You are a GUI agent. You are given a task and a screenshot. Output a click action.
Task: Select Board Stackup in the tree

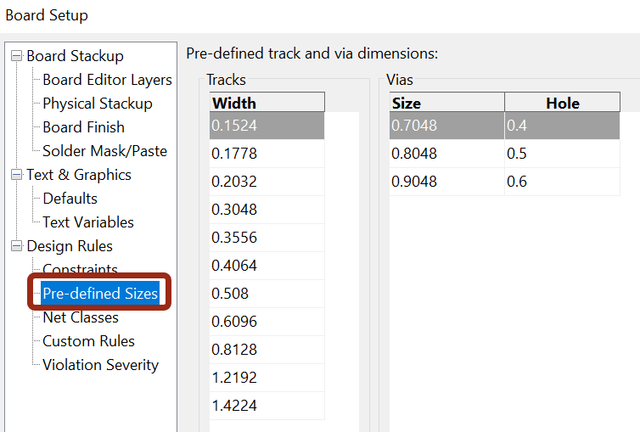point(75,56)
